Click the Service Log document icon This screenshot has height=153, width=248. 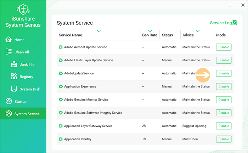[235, 23]
